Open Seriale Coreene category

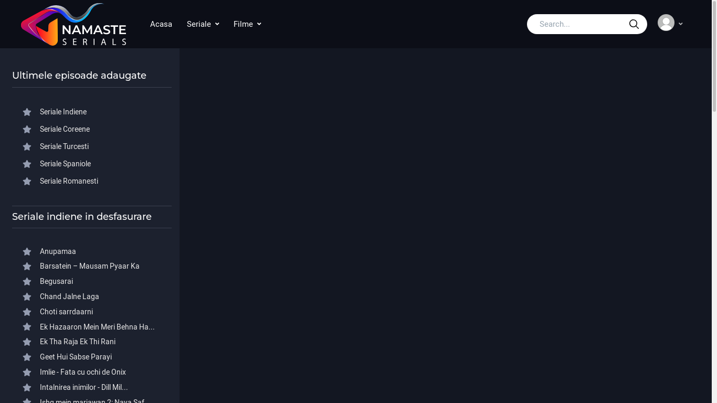(65, 129)
